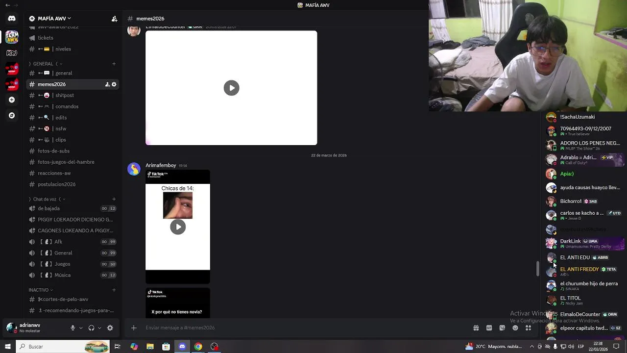The width and height of the screenshot is (627, 353).
Task: Open the clips channel
Action: [x=72, y=140]
